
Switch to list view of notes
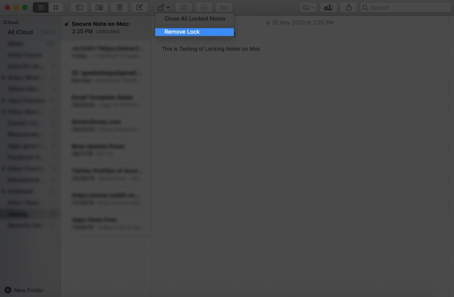click(41, 7)
